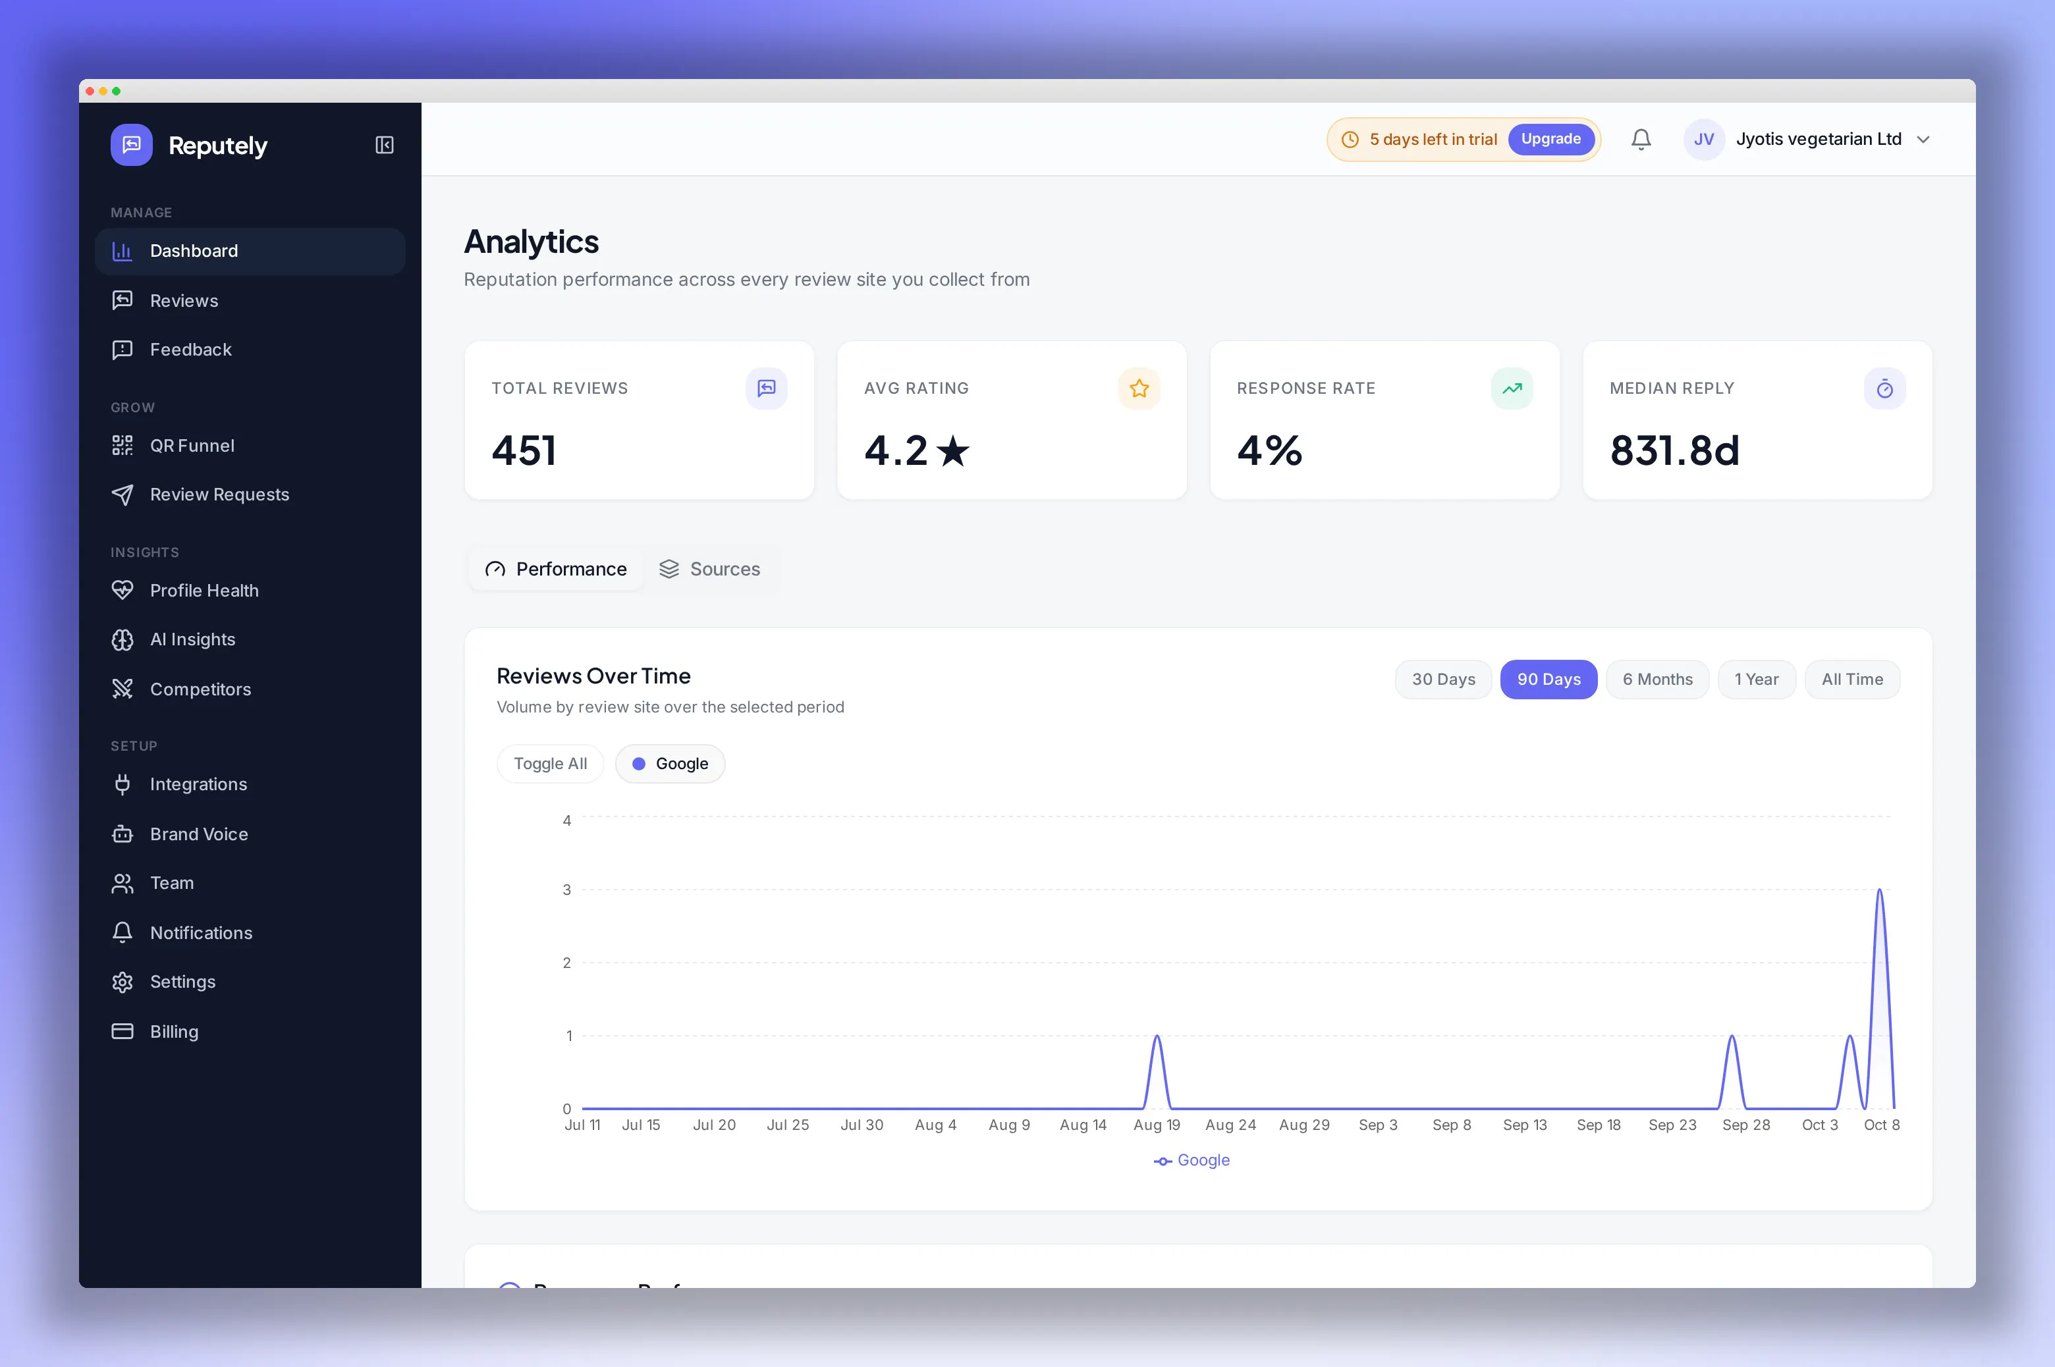The image size is (2055, 1367).
Task: Click the Oct 8 peak on the chart
Action: pyautogui.click(x=1880, y=890)
